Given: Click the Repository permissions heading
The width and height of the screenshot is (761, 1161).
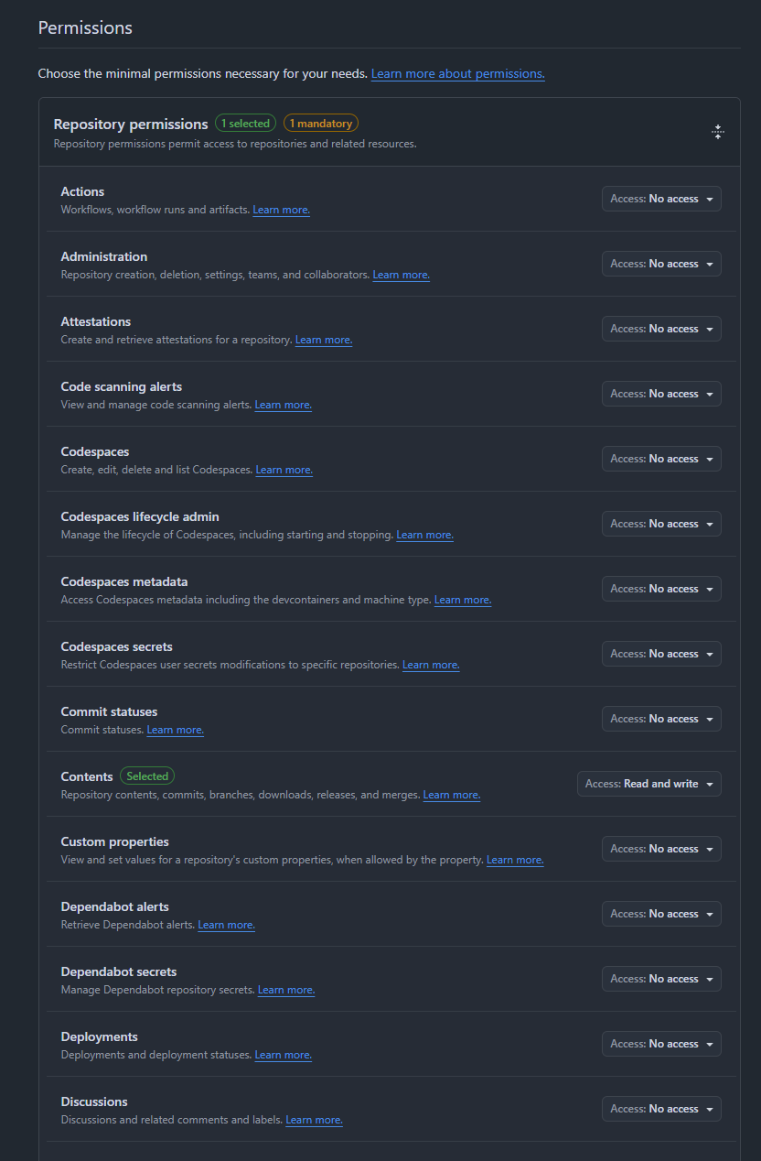Looking at the screenshot, I should click(x=131, y=124).
